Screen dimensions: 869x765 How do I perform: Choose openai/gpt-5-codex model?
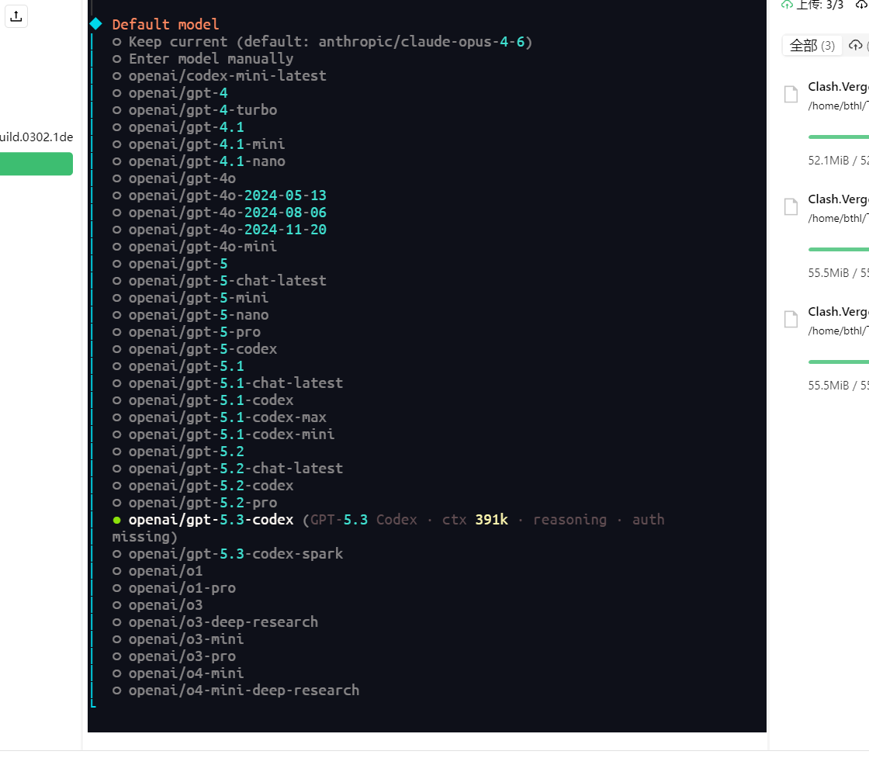[195, 349]
